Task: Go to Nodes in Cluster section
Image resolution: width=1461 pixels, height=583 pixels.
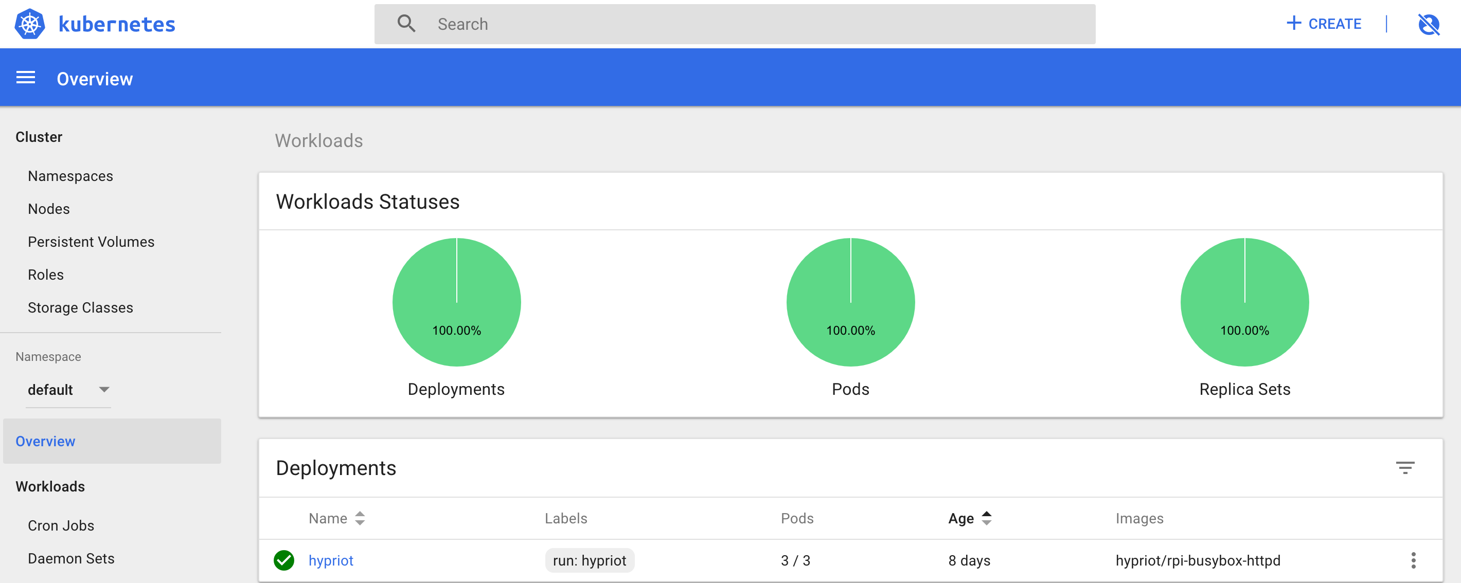Action: point(49,209)
